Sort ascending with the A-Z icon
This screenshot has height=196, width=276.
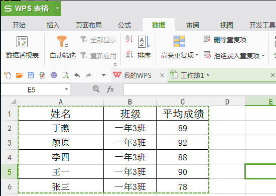click(129, 39)
